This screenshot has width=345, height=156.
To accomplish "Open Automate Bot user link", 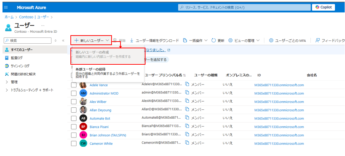I will [x=100, y=118].
